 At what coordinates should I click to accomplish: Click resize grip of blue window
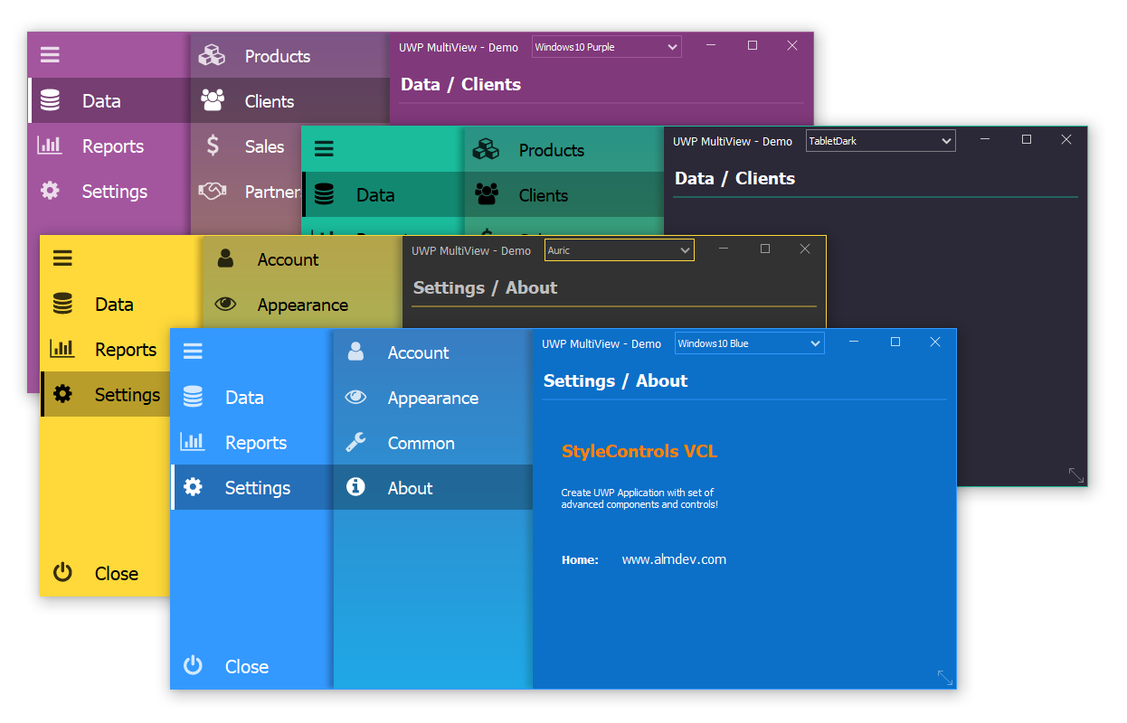pyautogui.click(x=944, y=677)
